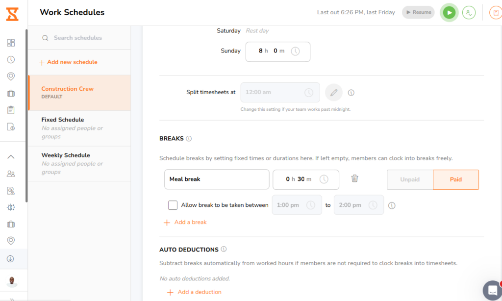Open the clipboard icon in sidebar

[11, 110]
